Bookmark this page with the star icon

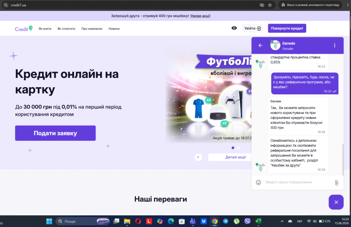[x=270, y=5]
